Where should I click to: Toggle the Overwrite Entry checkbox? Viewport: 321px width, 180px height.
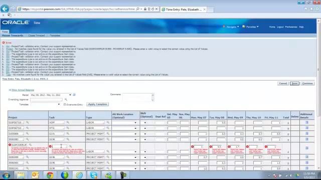(x=65, y=104)
